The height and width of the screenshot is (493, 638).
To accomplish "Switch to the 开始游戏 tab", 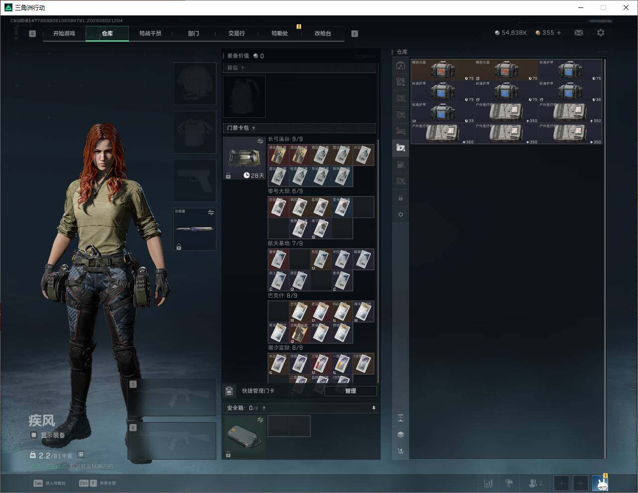I will (64, 33).
